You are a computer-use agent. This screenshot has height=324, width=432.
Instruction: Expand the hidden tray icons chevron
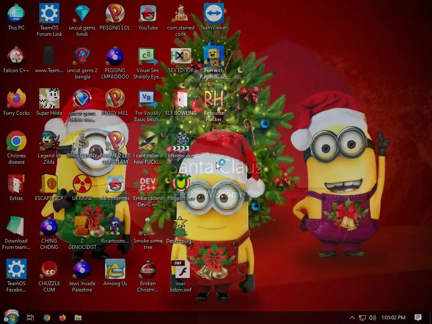(352, 318)
